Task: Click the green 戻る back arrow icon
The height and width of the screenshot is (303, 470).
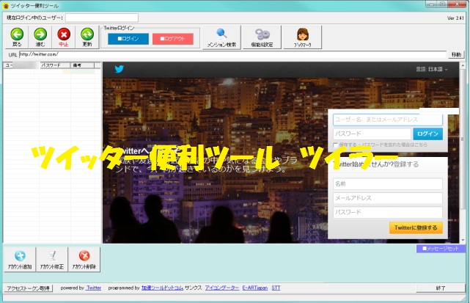Action: coord(17,34)
